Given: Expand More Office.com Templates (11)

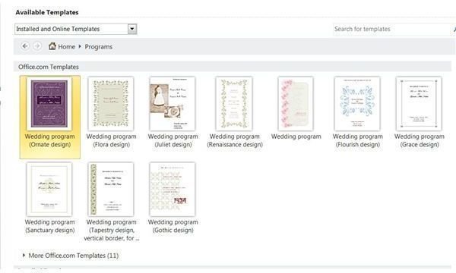Looking at the screenshot, I should [71, 256].
